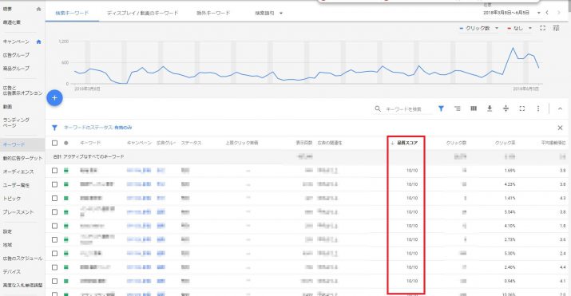Tick the checkbox in the 2.40% row
The width and height of the screenshot is (571, 296).
click(x=54, y=267)
